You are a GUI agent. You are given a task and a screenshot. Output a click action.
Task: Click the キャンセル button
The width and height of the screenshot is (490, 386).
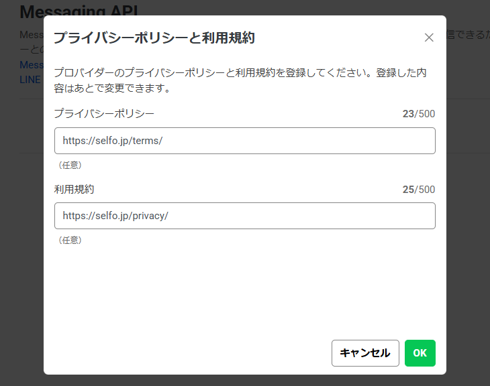click(365, 353)
